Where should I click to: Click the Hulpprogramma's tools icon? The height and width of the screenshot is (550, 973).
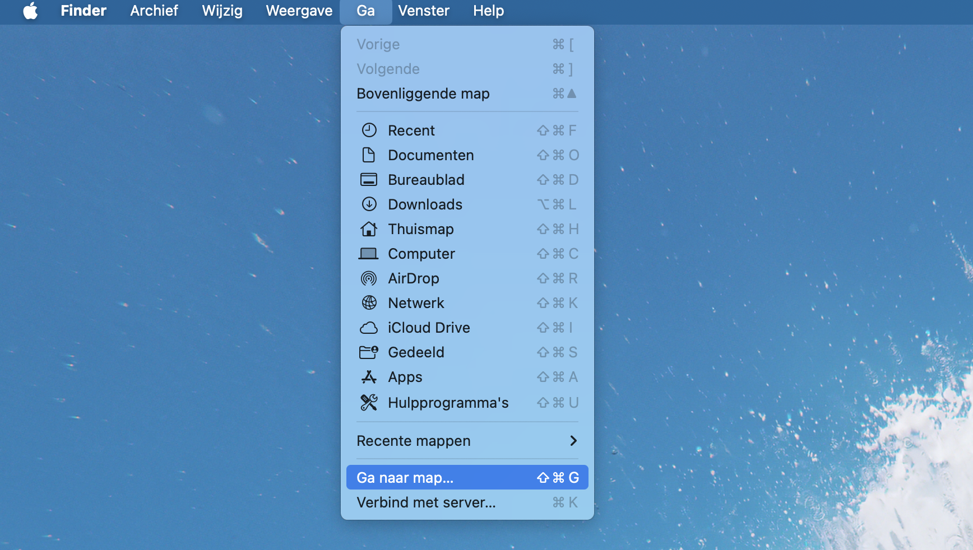tap(369, 403)
